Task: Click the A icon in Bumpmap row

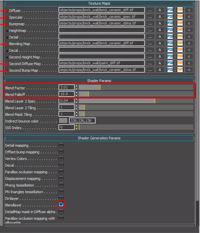Action: pos(160,23)
